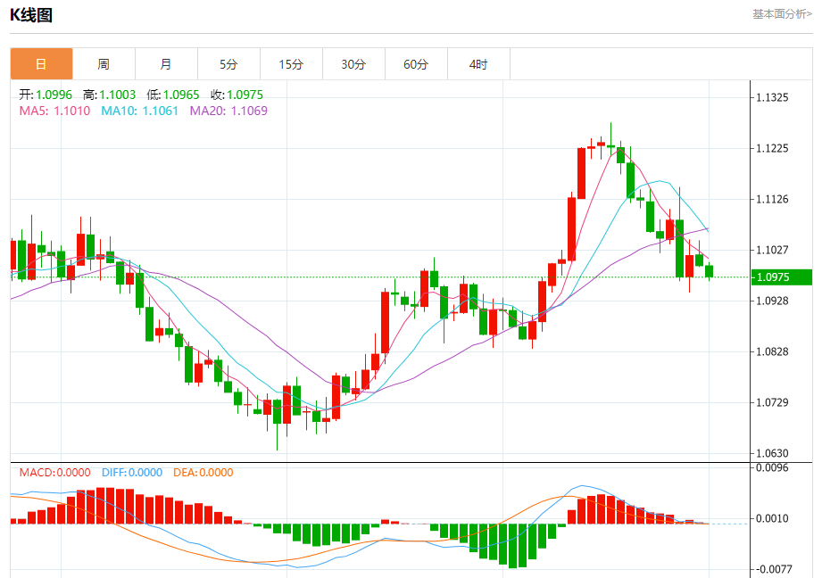Click the 1.1027 price axis label
The image size is (822, 578).
coord(772,250)
